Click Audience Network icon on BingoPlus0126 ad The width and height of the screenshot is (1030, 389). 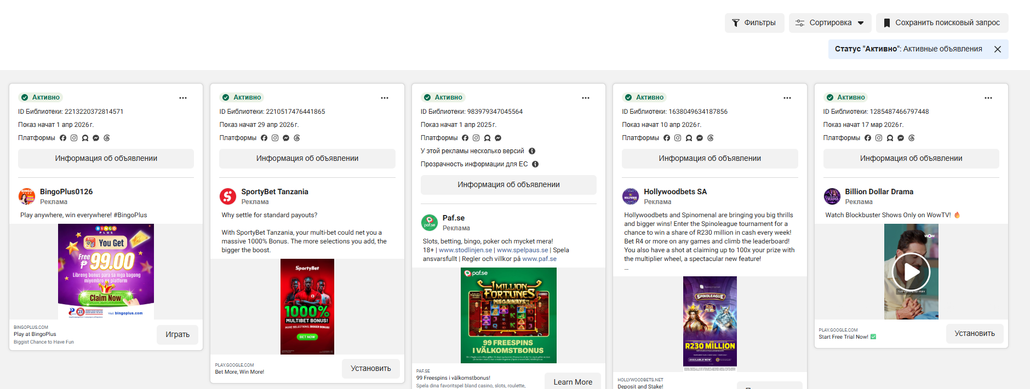[85, 138]
